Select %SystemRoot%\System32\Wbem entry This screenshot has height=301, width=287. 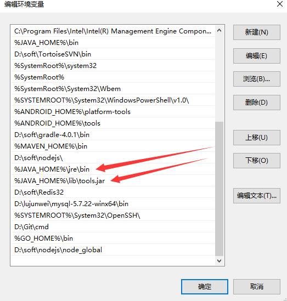[112, 88]
